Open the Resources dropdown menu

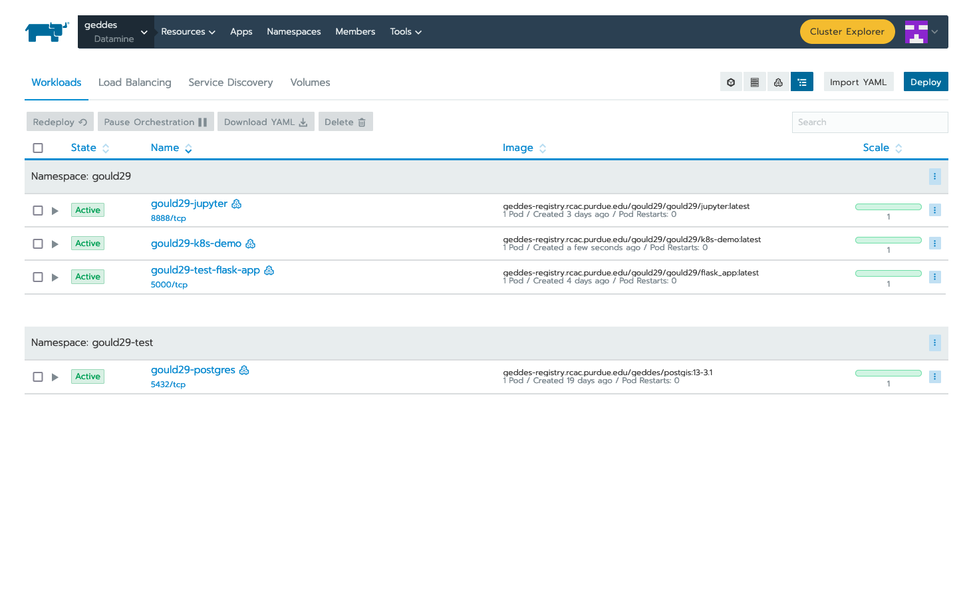pos(188,31)
